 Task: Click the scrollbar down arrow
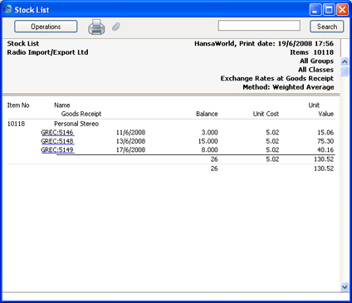point(345,287)
